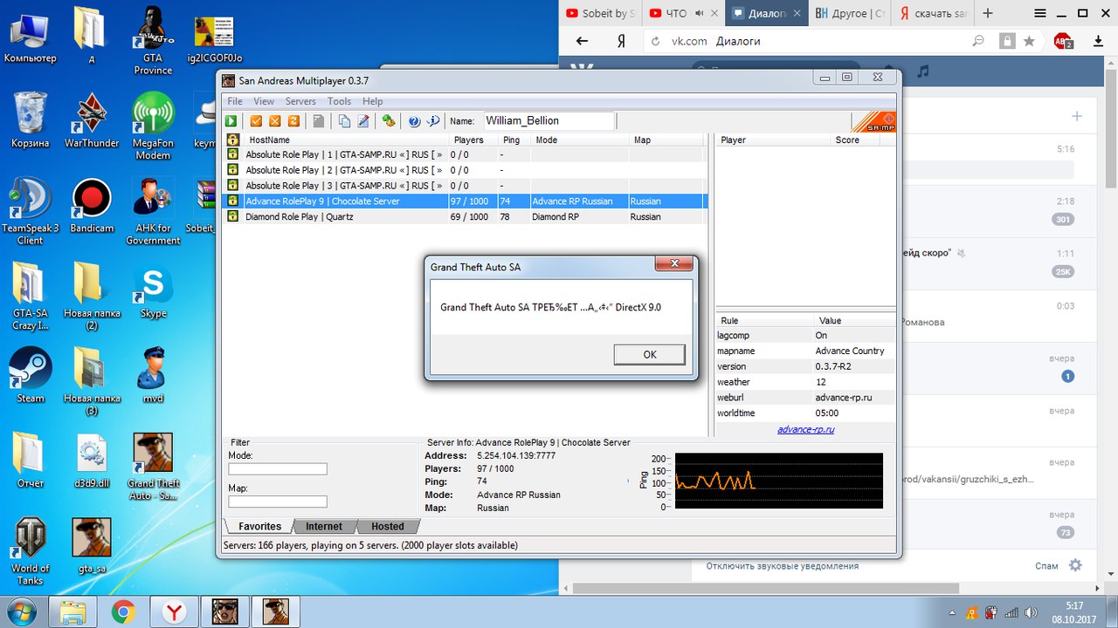Open the File menu
1118x628 pixels.
click(235, 101)
